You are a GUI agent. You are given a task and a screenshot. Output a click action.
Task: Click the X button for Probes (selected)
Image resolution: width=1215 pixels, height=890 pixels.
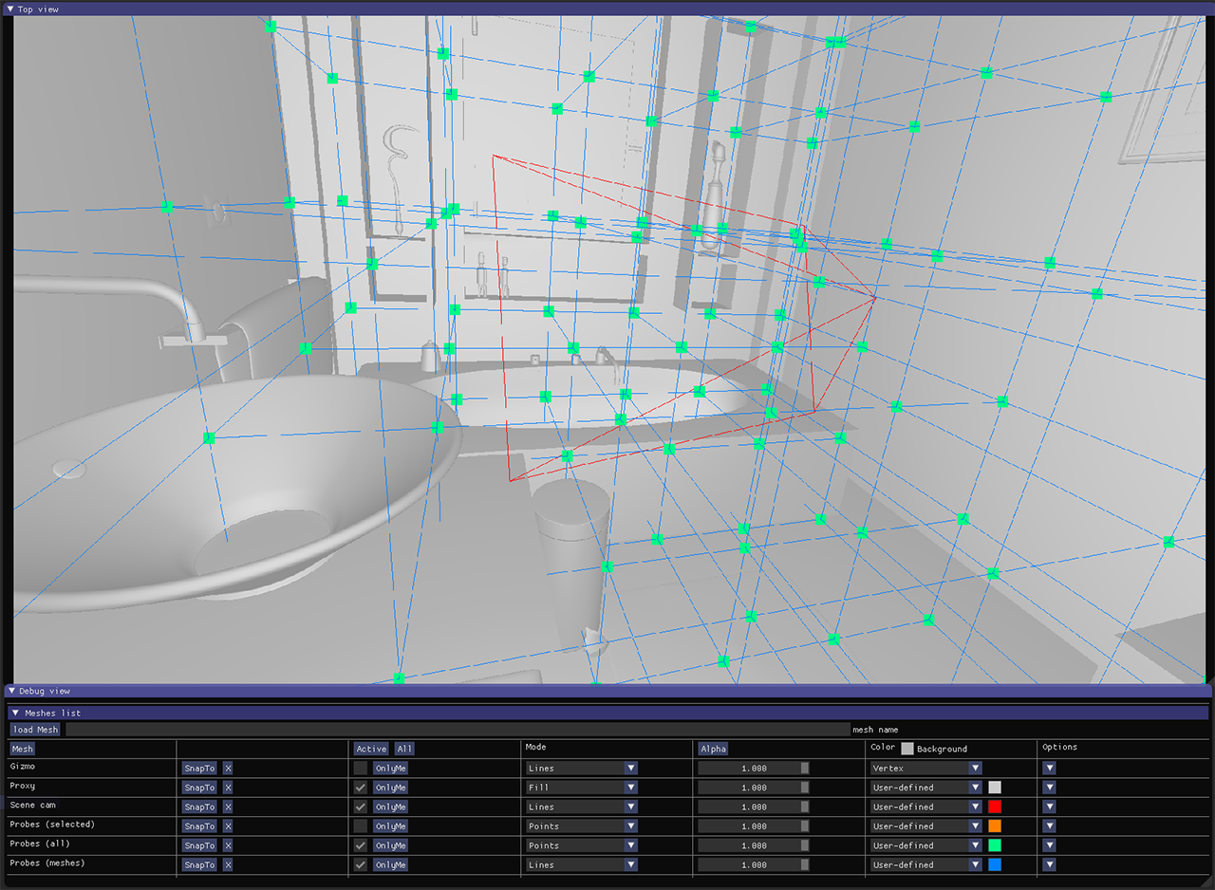(x=228, y=825)
